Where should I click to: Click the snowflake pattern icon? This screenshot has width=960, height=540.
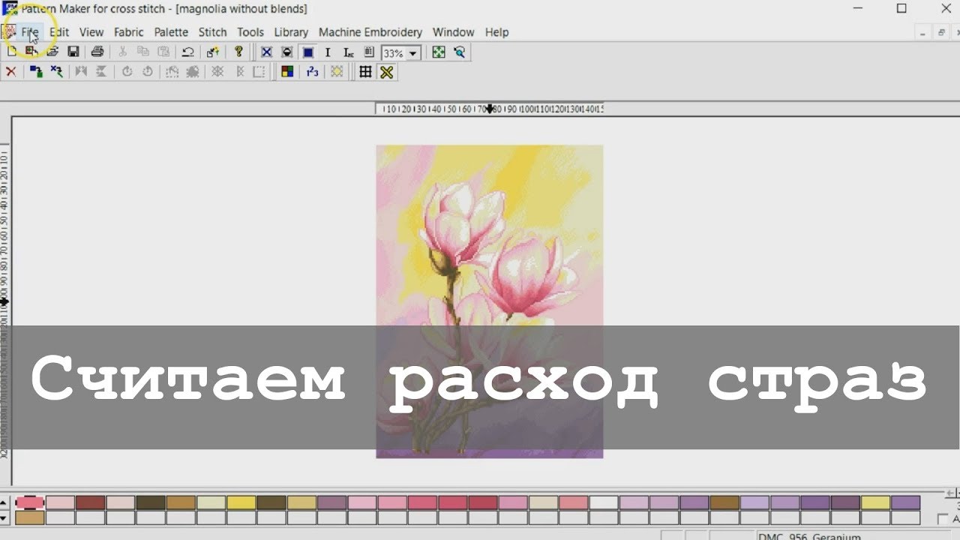pos(217,72)
